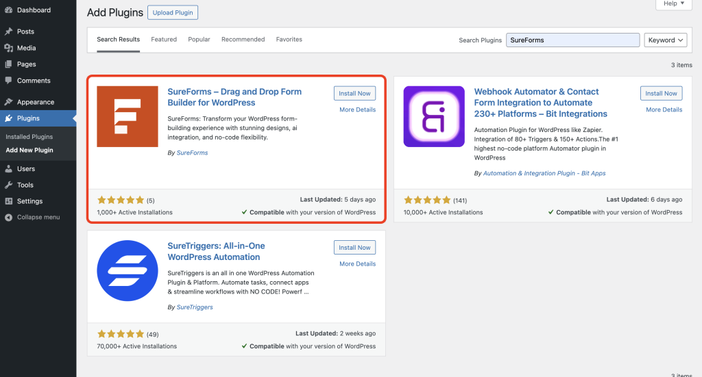Image resolution: width=702 pixels, height=377 pixels.
Task: Switch to the Favorites tab
Action: pyautogui.click(x=289, y=39)
